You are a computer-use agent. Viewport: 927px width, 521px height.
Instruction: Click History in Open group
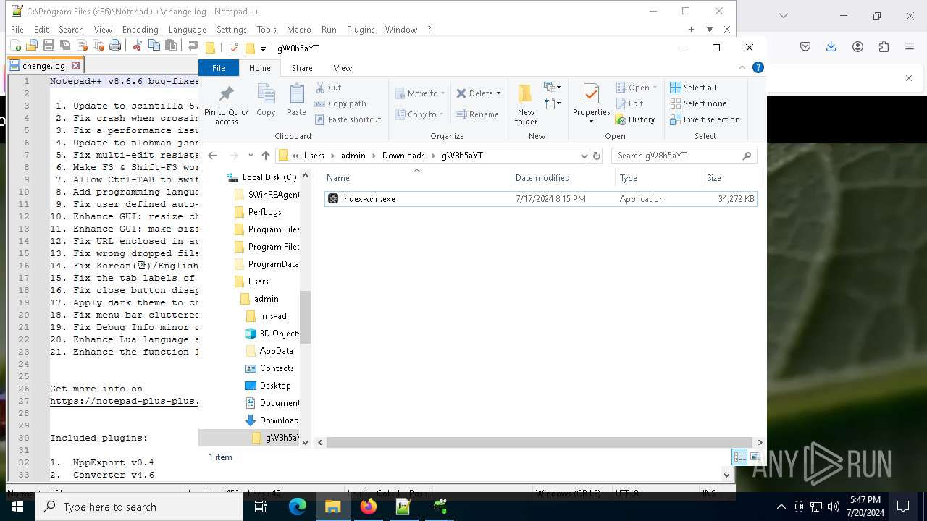635,119
